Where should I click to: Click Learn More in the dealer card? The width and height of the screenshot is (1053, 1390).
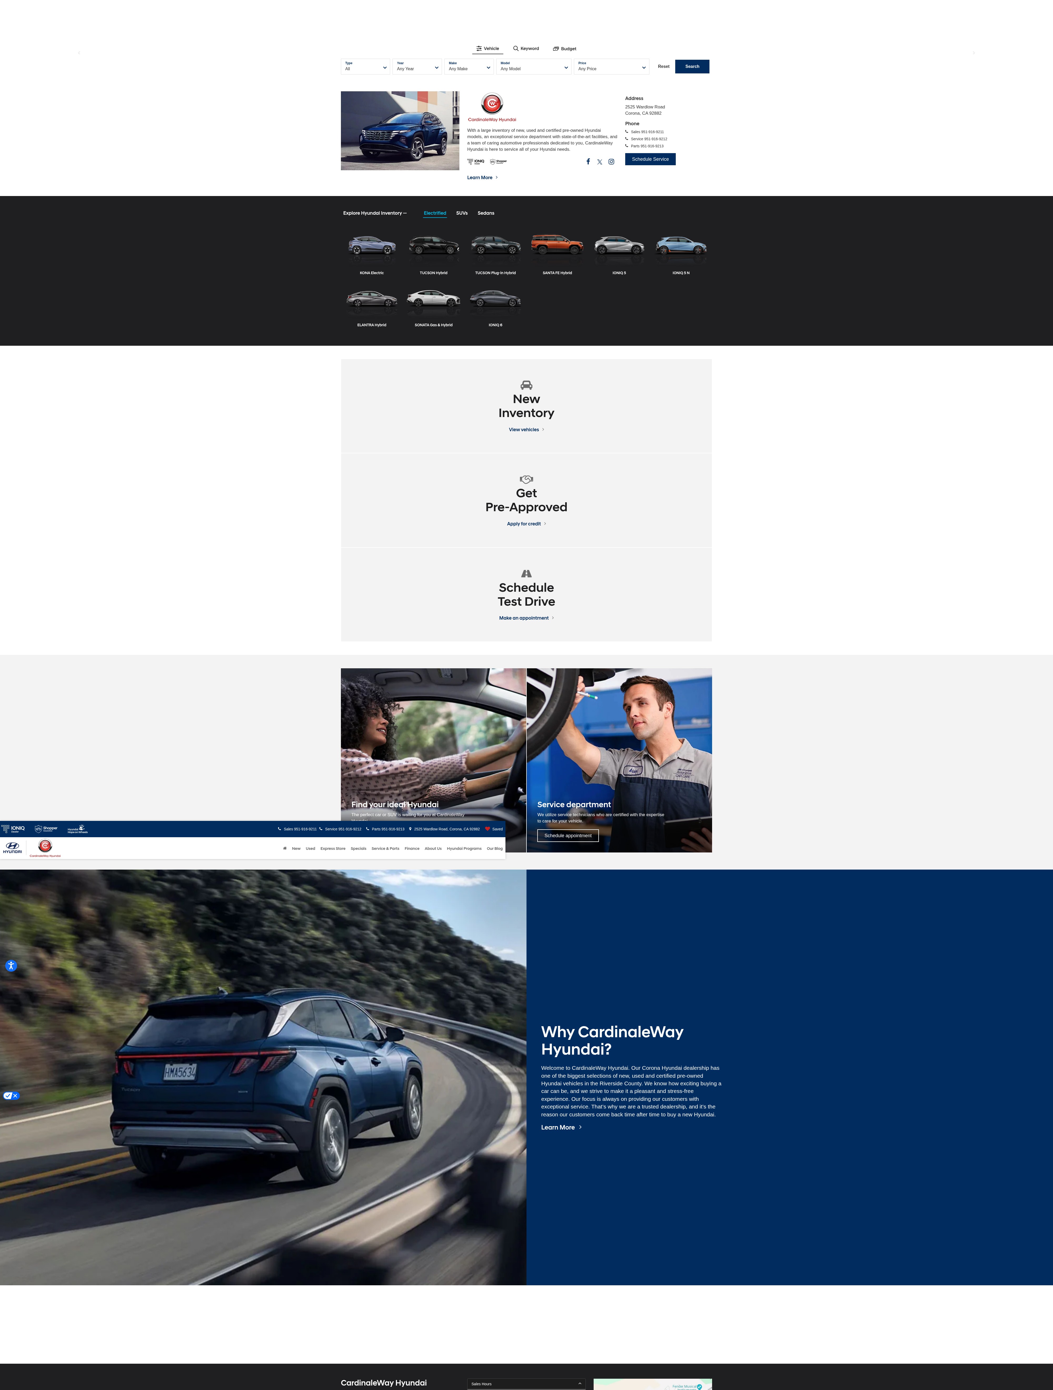click(482, 178)
